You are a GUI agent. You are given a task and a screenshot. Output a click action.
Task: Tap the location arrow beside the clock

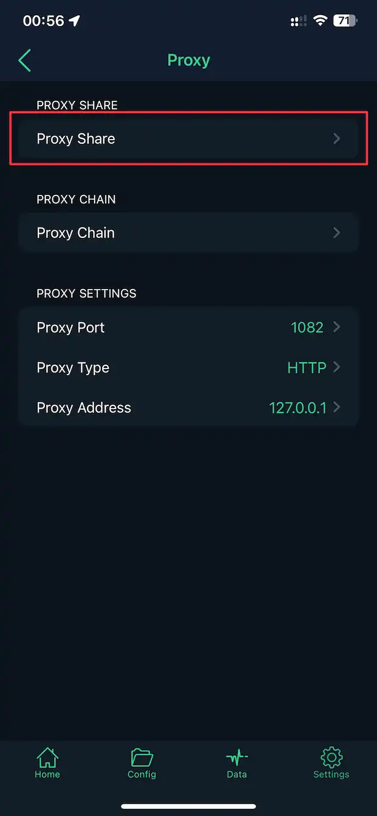pos(74,21)
